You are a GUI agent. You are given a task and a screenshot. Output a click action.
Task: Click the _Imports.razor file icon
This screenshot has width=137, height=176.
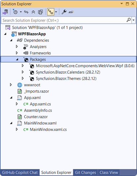[20, 91]
